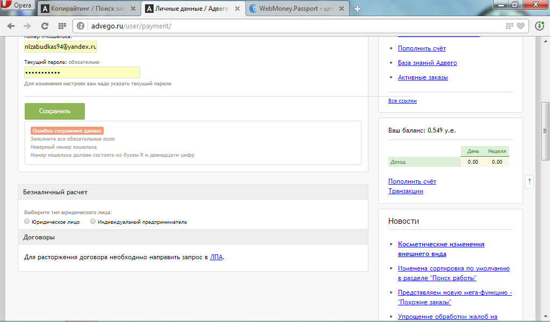Open the База знаний Адвего link
This screenshot has height=322, width=550.
pos(427,63)
